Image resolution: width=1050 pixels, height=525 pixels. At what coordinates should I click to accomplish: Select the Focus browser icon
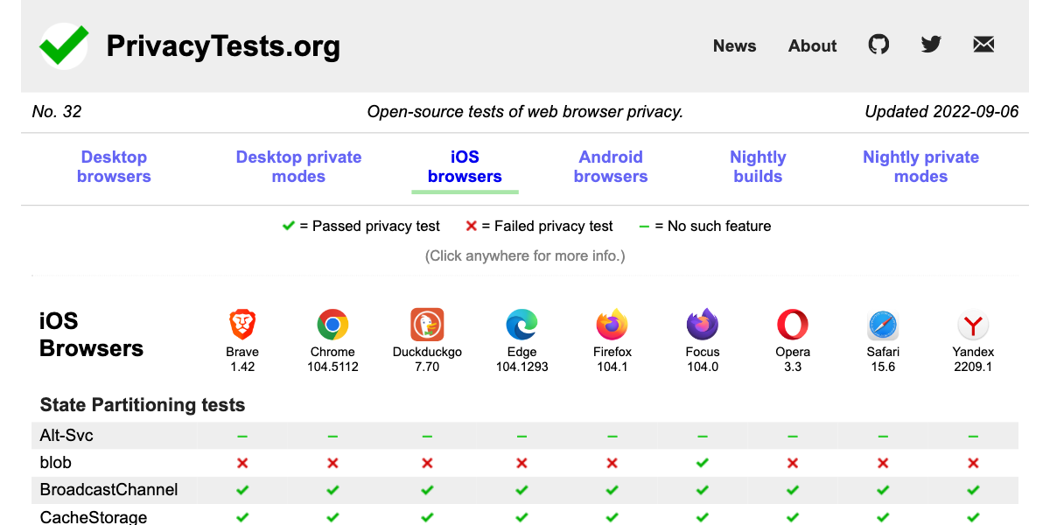click(703, 323)
